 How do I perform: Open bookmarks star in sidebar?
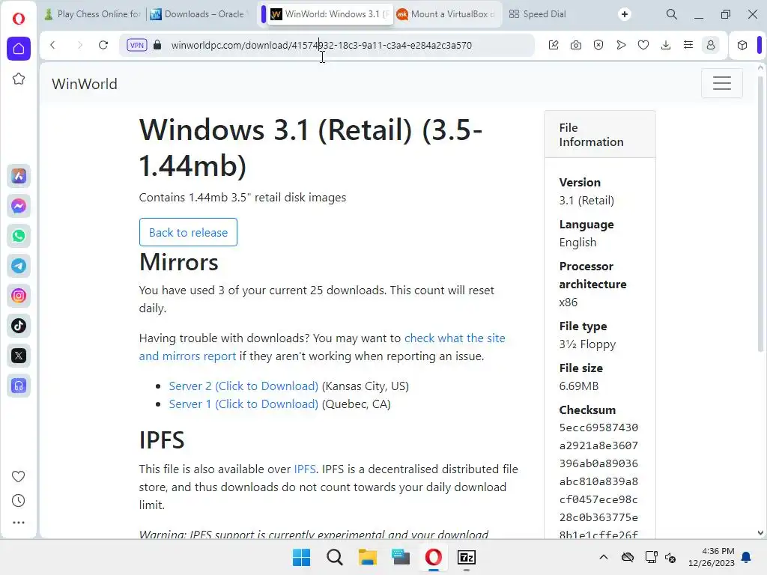[x=19, y=79]
